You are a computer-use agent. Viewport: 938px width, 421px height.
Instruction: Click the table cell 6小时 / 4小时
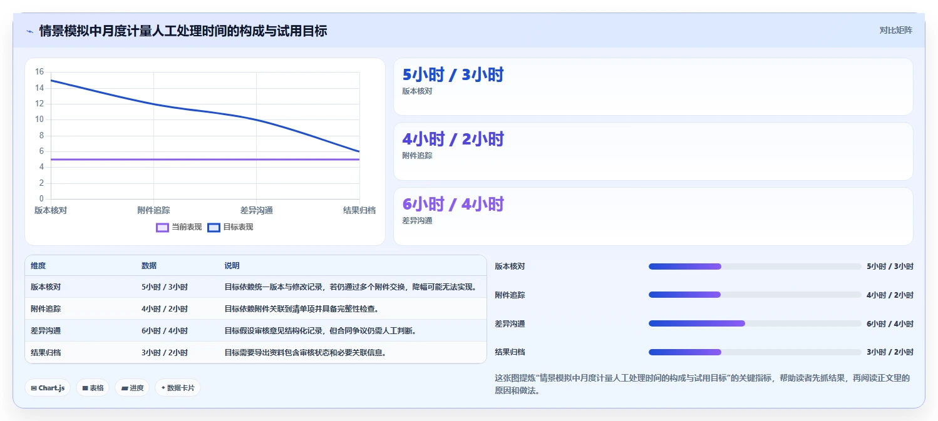(165, 331)
